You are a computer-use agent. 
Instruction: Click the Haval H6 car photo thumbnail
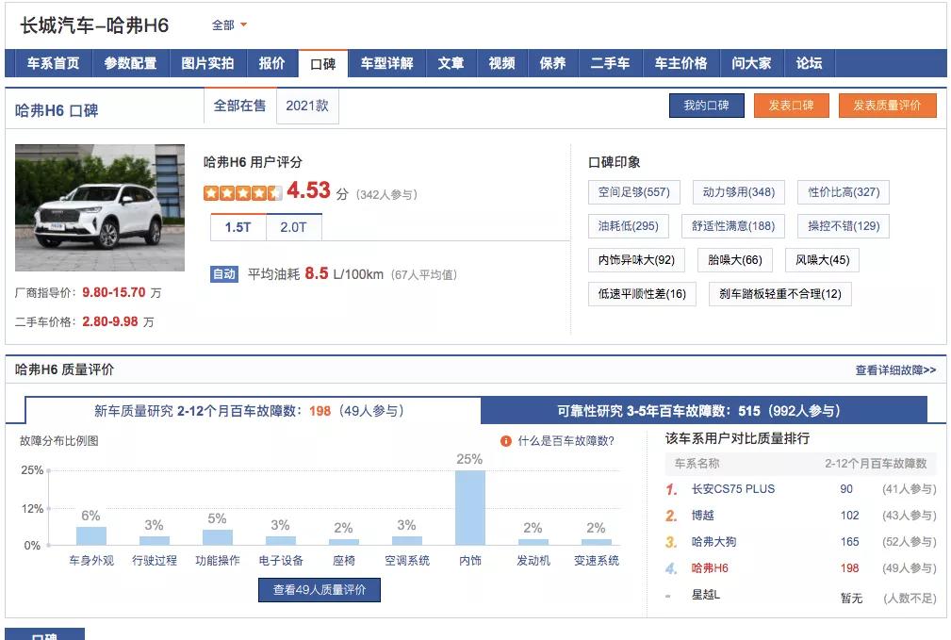point(99,208)
